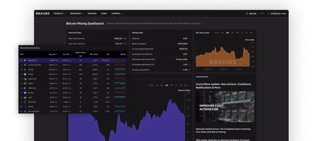
Task: Click the Bitcoin price coin icon
Action: (x=247, y=13)
